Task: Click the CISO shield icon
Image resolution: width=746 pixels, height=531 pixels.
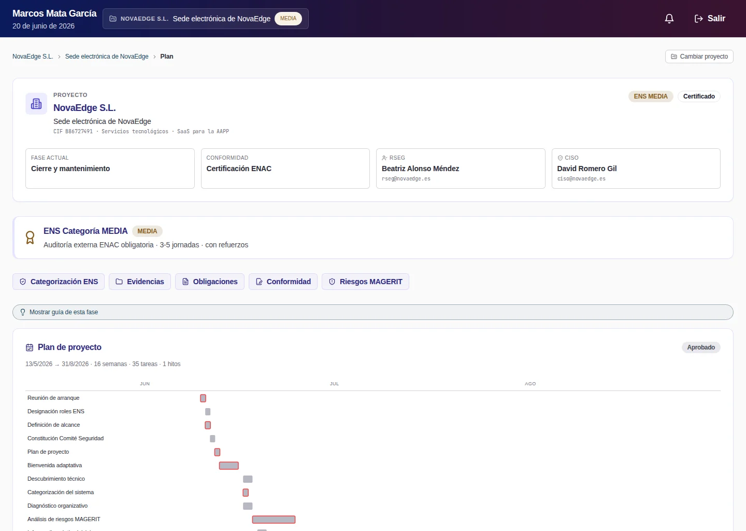Action: pyautogui.click(x=560, y=158)
